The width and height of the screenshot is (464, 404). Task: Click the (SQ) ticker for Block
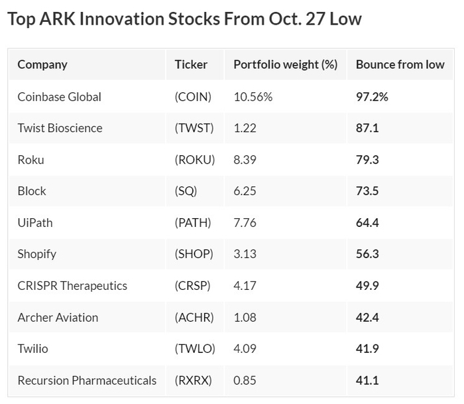click(x=186, y=191)
